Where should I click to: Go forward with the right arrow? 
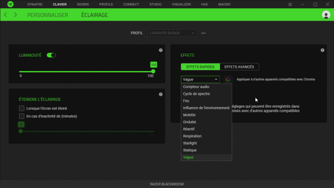click(15, 15)
